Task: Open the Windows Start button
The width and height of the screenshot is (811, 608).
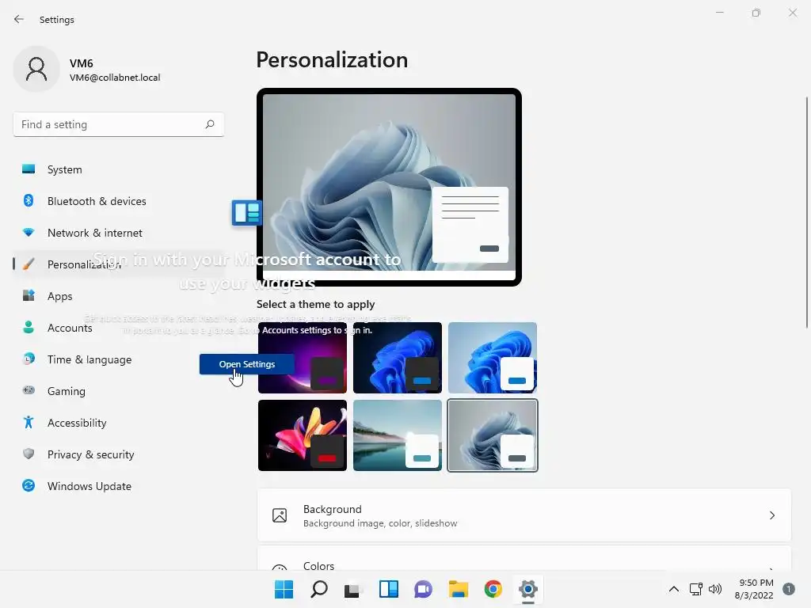Action: (284, 589)
